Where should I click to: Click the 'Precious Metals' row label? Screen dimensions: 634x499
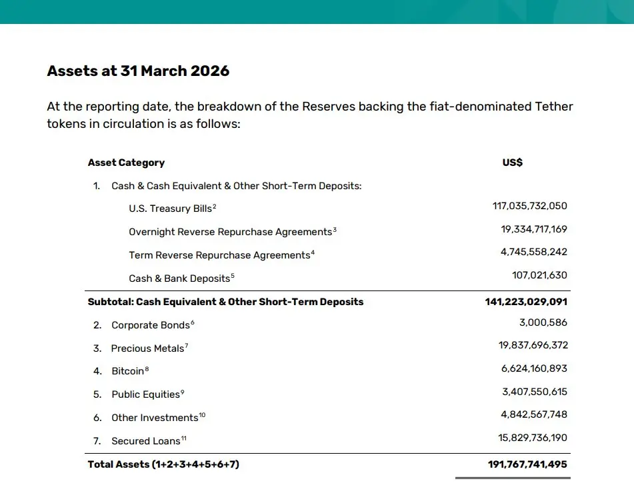pyautogui.click(x=147, y=348)
